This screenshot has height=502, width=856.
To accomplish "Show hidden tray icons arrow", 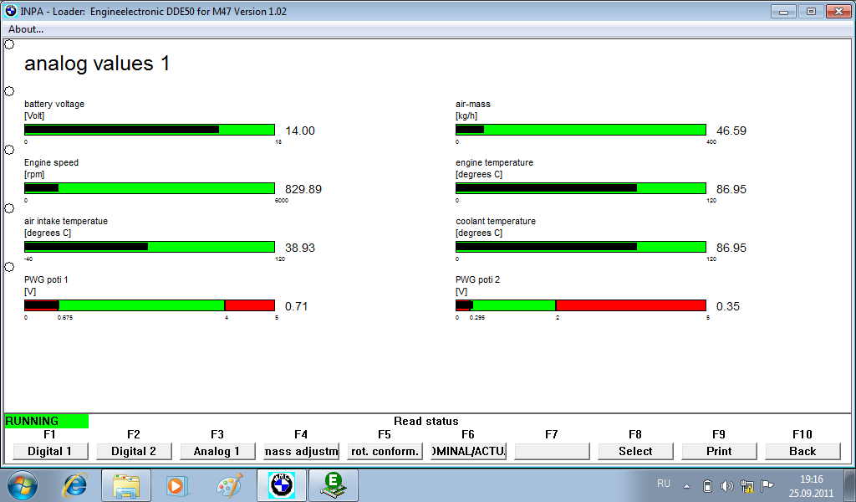I will (x=687, y=486).
